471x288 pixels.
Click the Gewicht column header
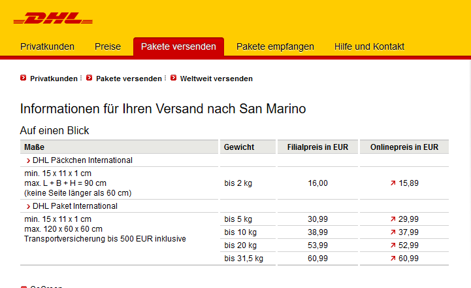click(248, 147)
